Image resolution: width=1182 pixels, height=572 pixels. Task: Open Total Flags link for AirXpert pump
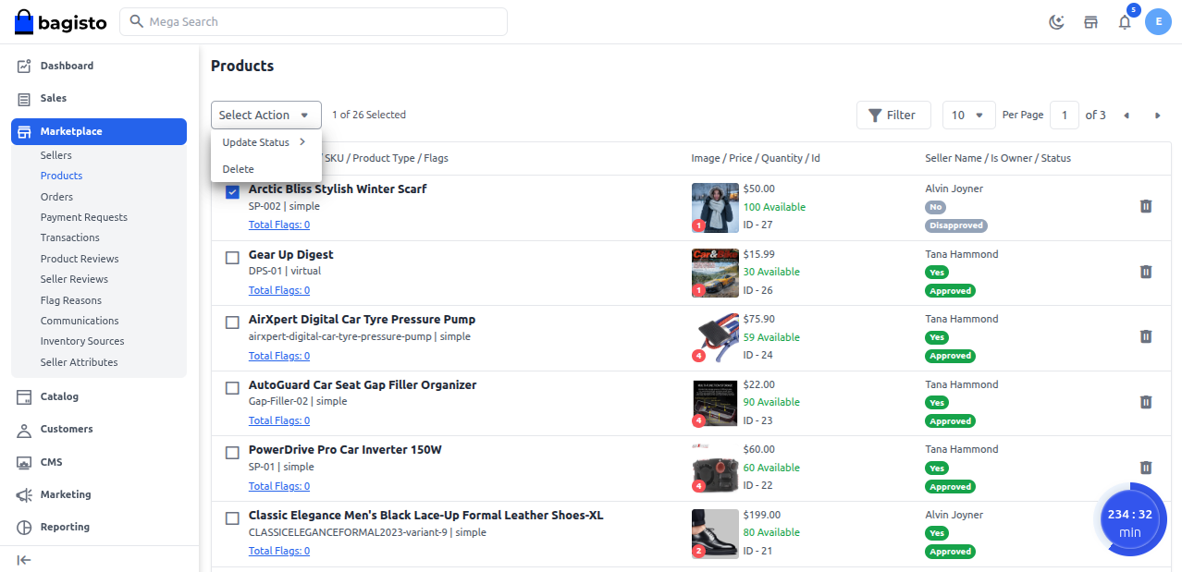coord(279,356)
